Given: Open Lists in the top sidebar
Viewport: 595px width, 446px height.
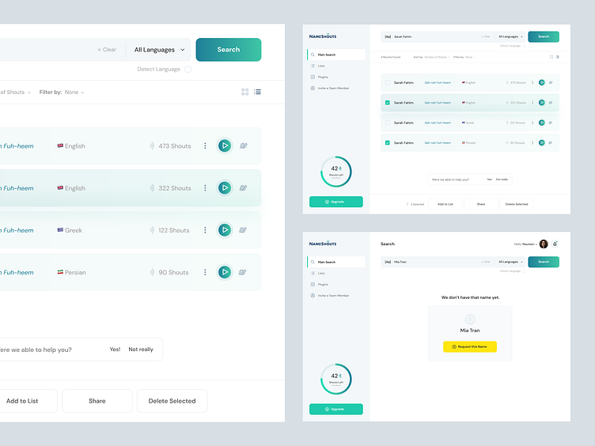Looking at the screenshot, I should point(321,66).
